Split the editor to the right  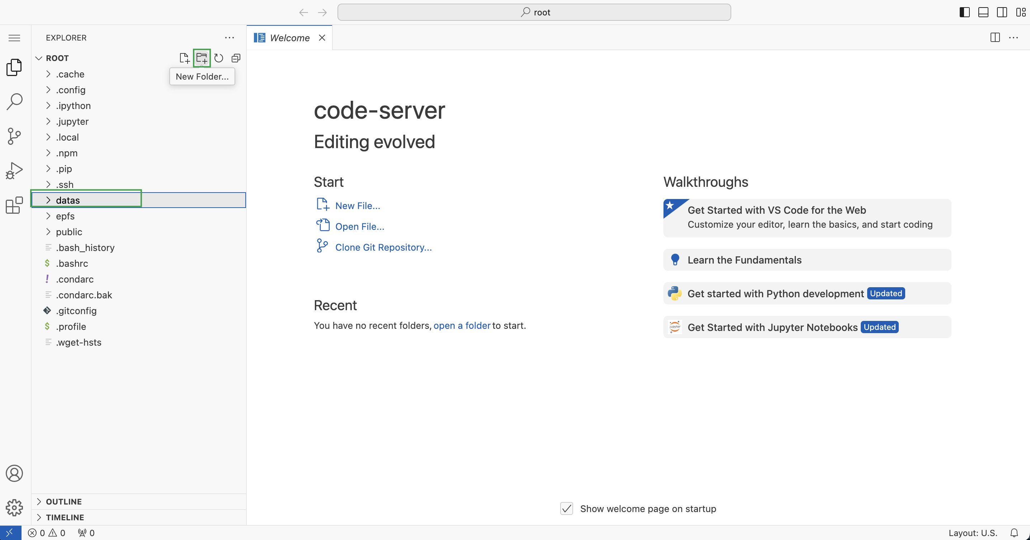pos(995,38)
